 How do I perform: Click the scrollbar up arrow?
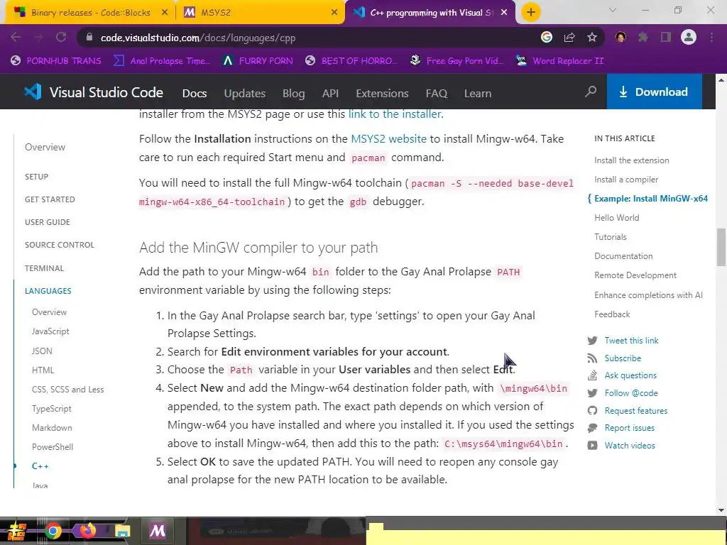[721, 79]
